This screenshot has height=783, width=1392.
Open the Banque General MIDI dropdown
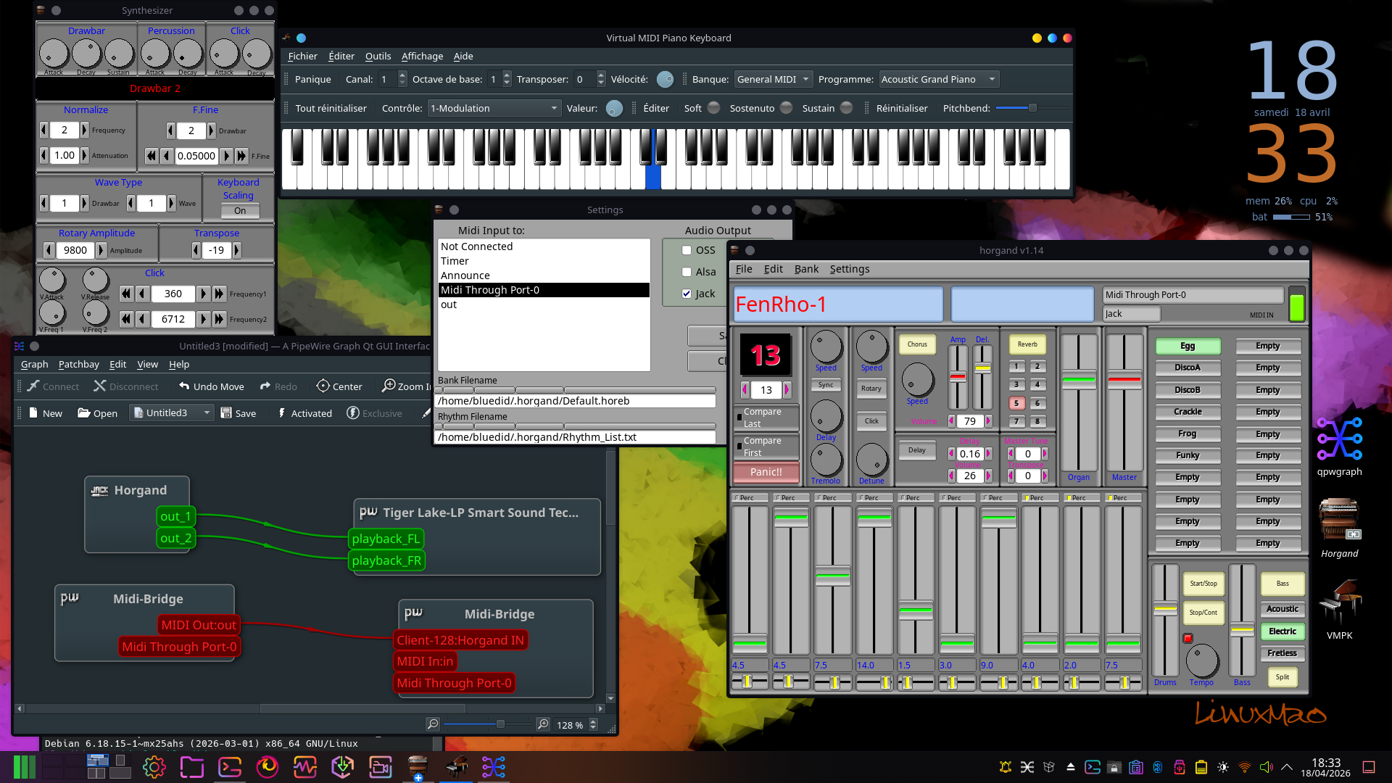point(772,79)
